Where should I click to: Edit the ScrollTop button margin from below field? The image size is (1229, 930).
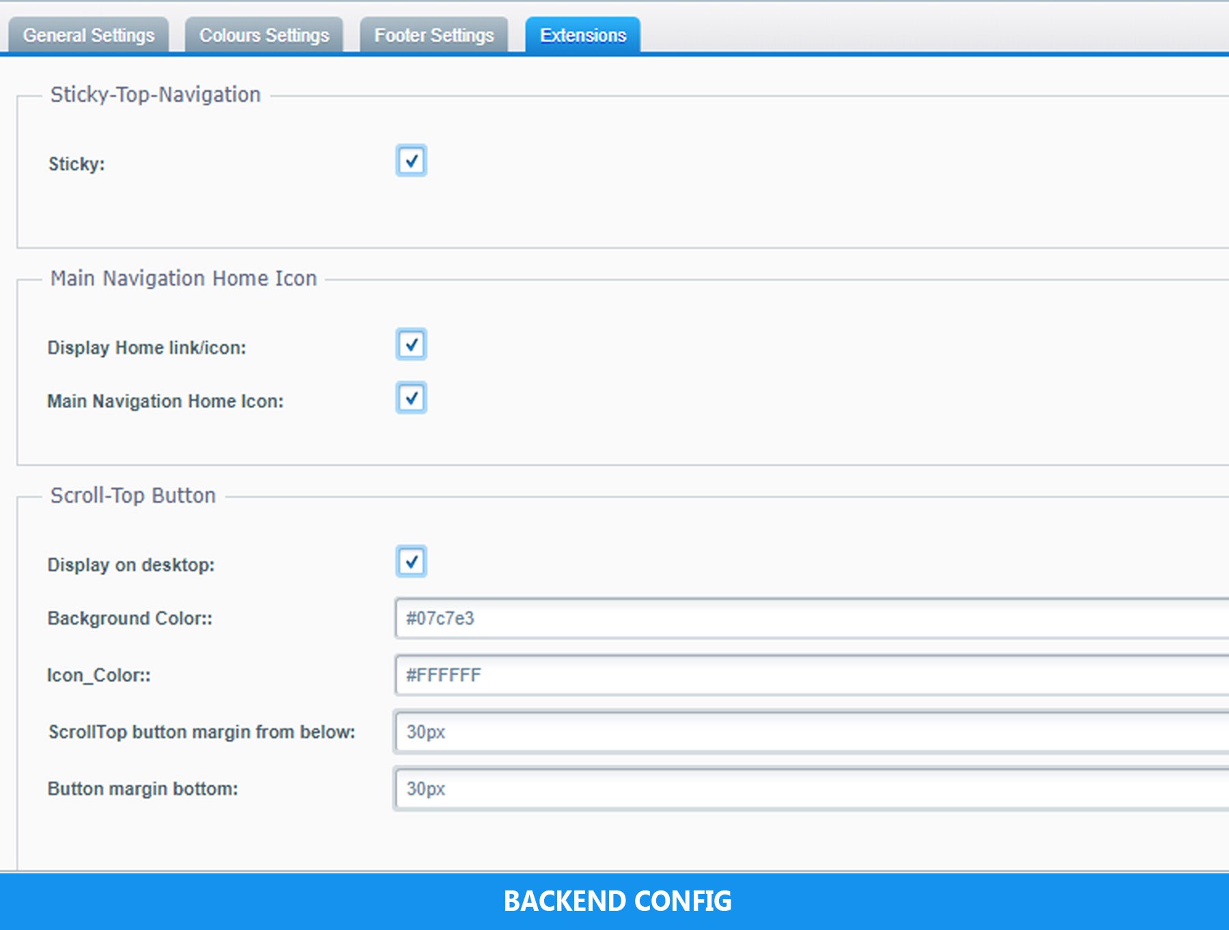pos(811,732)
